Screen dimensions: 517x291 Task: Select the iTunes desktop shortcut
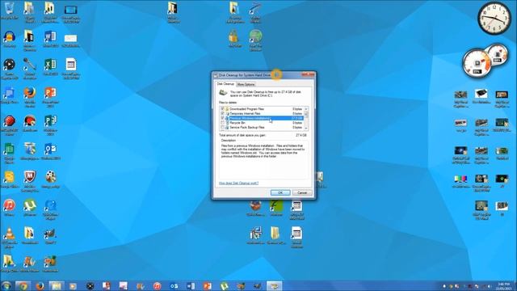click(x=9, y=208)
